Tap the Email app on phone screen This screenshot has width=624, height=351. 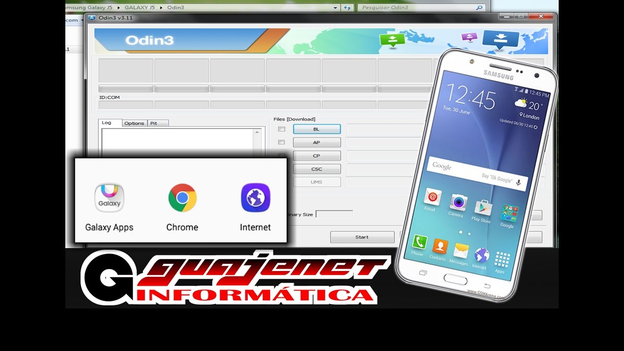(432, 197)
